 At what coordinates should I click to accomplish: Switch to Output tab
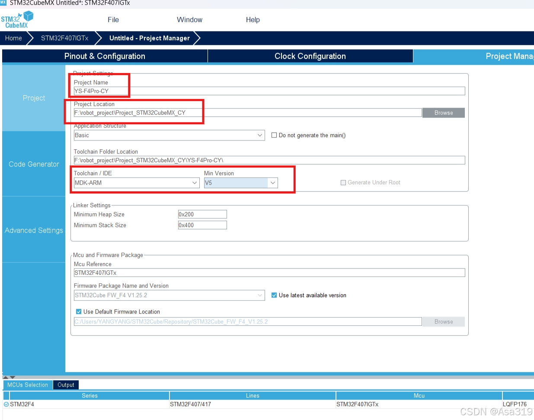pyautogui.click(x=66, y=385)
